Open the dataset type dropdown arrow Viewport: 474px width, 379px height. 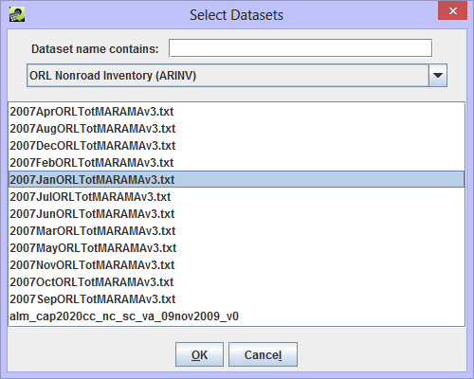click(x=438, y=75)
